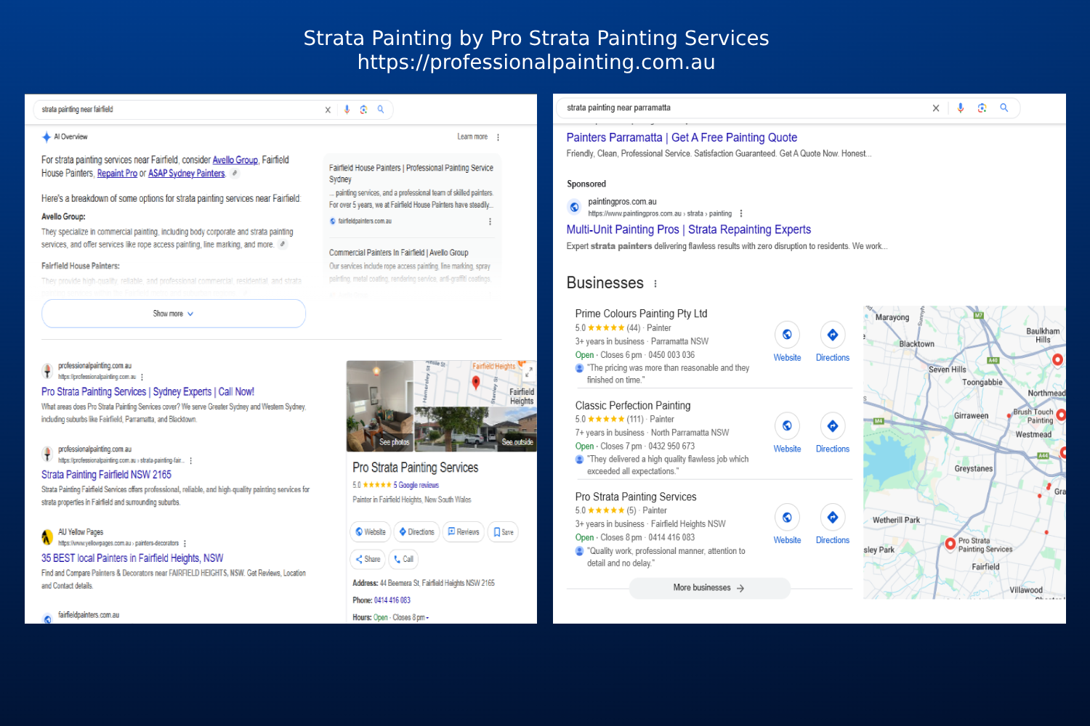Clear the 'strata painting near parramatta' search box

pos(936,108)
